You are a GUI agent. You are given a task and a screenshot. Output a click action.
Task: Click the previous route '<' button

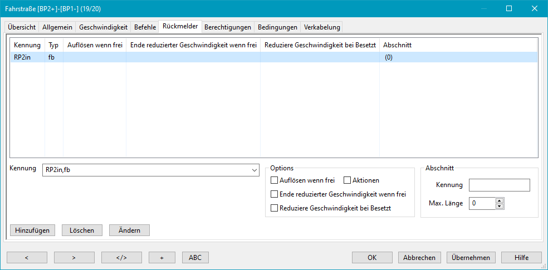click(x=27, y=257)
